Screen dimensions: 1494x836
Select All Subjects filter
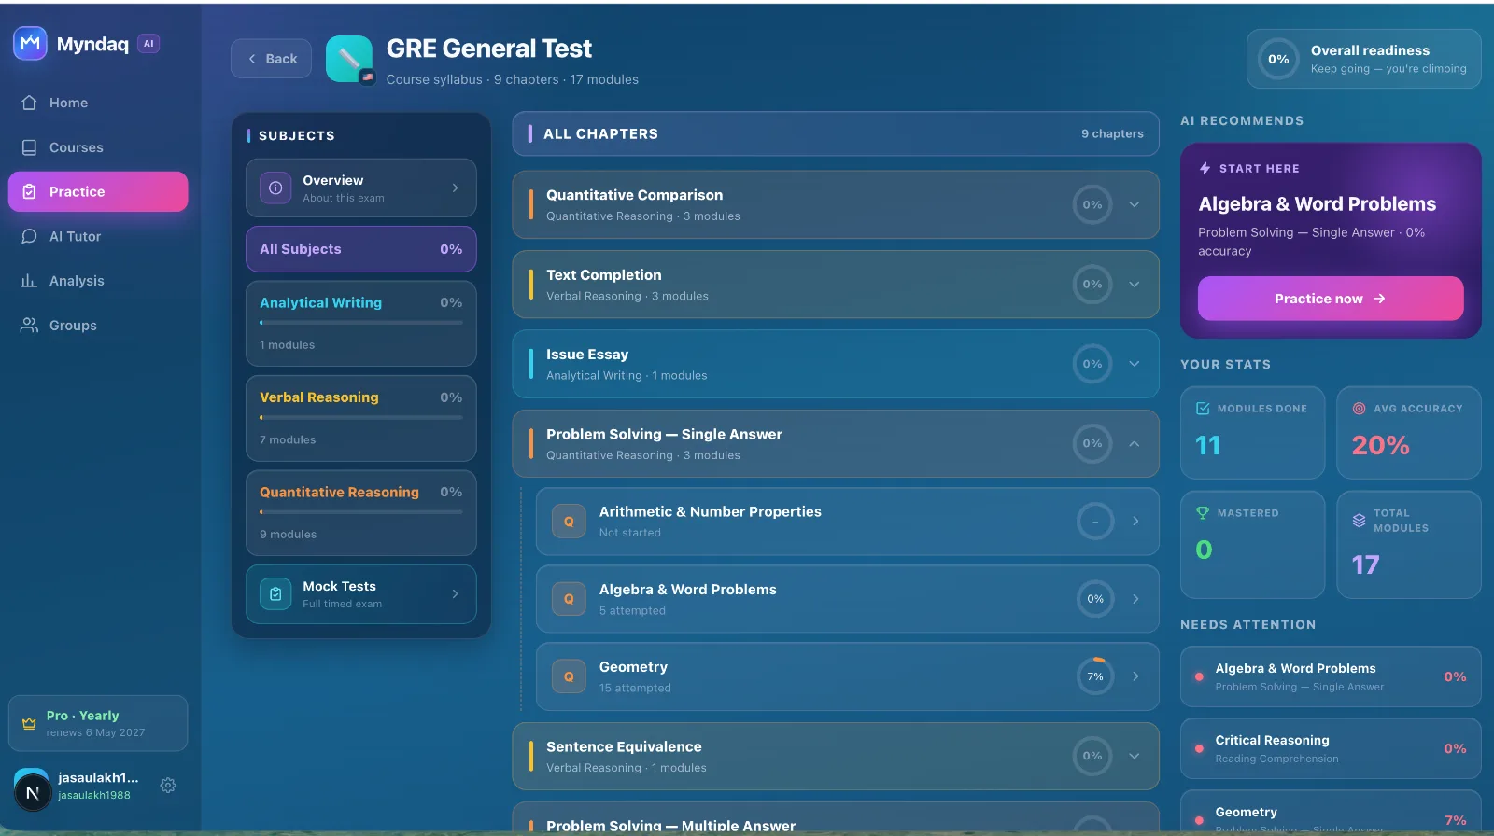click(361, 249)
